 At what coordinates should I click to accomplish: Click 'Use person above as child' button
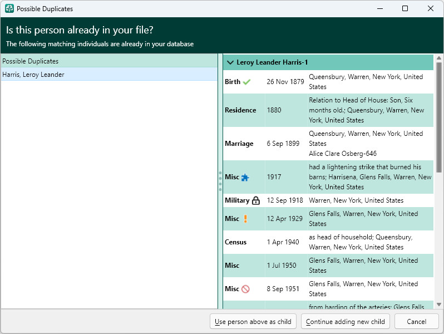tap(253, 322)
